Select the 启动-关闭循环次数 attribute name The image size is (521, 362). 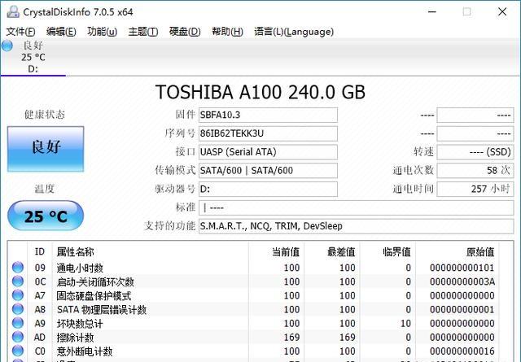tap(95, 282)
